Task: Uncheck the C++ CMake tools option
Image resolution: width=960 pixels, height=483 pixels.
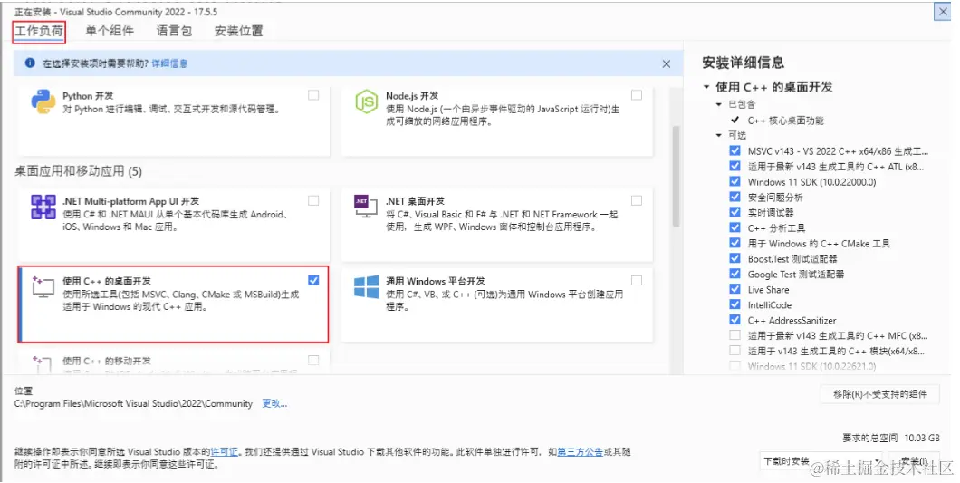Action: pos(734,243)
